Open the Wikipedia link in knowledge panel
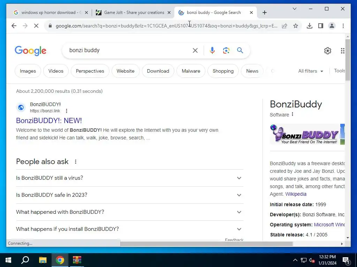Image resolution: width=357 pixels, height=267 pixels. click(x=296, y=194)
